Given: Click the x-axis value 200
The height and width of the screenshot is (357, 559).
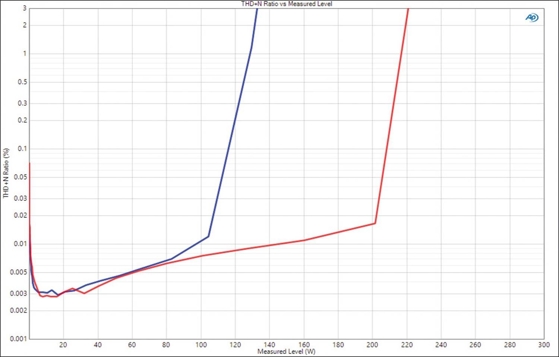Looking at the screenshot, I should [372, 345].
